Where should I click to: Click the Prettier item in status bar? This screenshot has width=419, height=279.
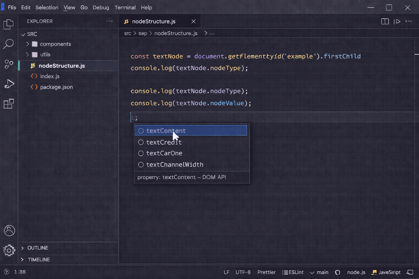click(x=267, y=272)
